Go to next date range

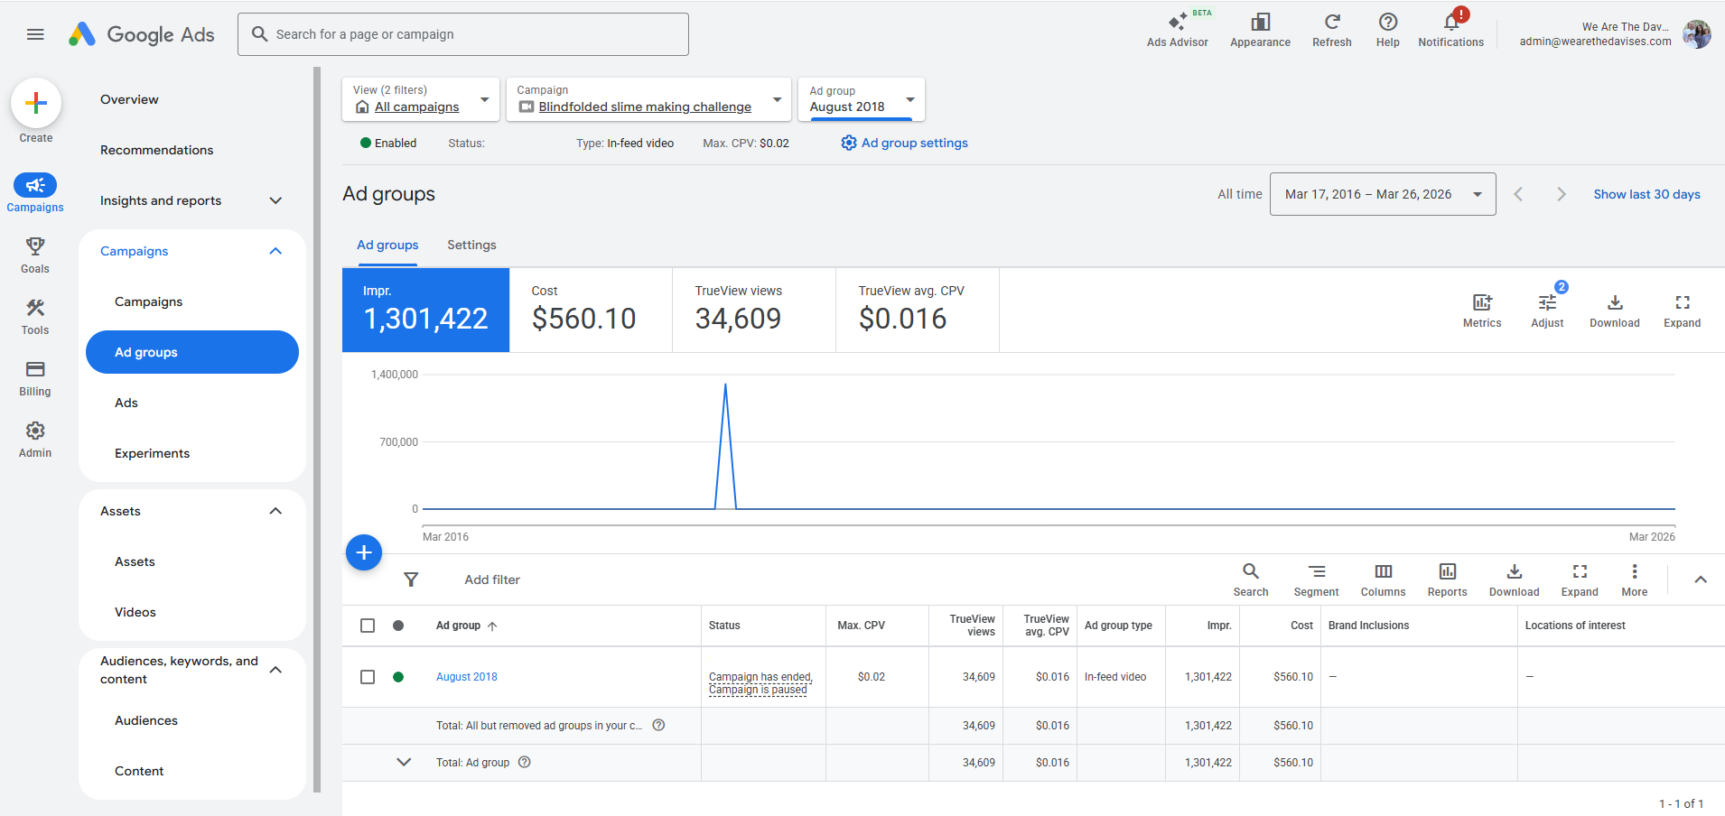(1561, 194)
